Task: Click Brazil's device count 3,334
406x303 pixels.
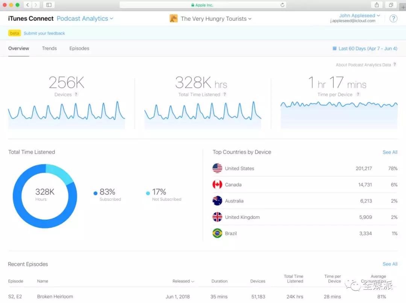Action: pyautogui.click(x=366, y=234)
